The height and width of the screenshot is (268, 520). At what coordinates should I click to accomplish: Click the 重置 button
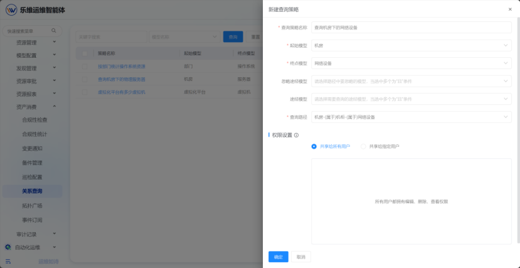pos(255,37)
